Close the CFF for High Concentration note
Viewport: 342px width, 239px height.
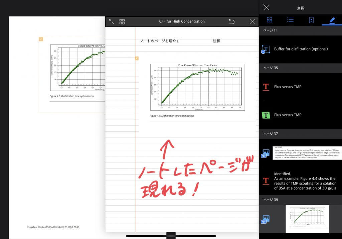[x=252, y=22]
